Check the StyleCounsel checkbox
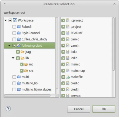This screenshot has height=117, width=119. [14, 33]
